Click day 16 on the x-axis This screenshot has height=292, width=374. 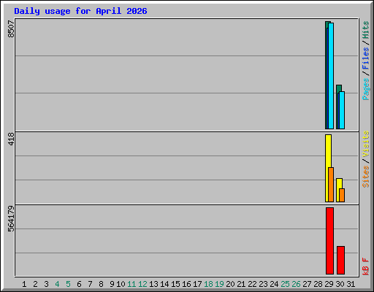186,284
